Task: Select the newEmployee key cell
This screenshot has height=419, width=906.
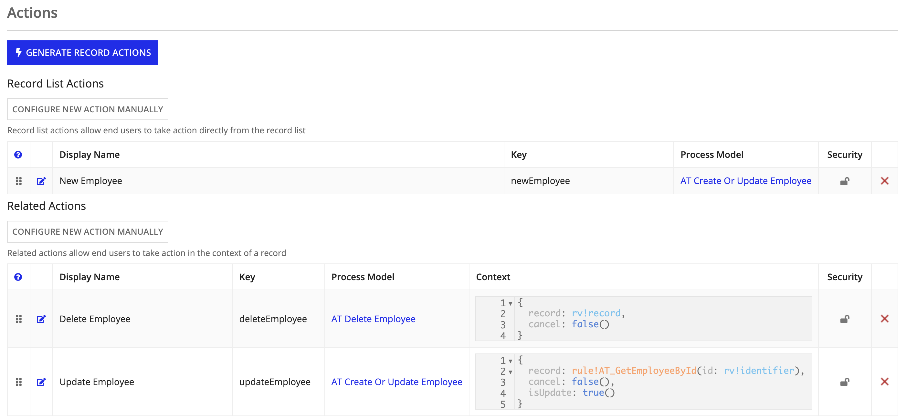Action: click(x=588, y=181)
